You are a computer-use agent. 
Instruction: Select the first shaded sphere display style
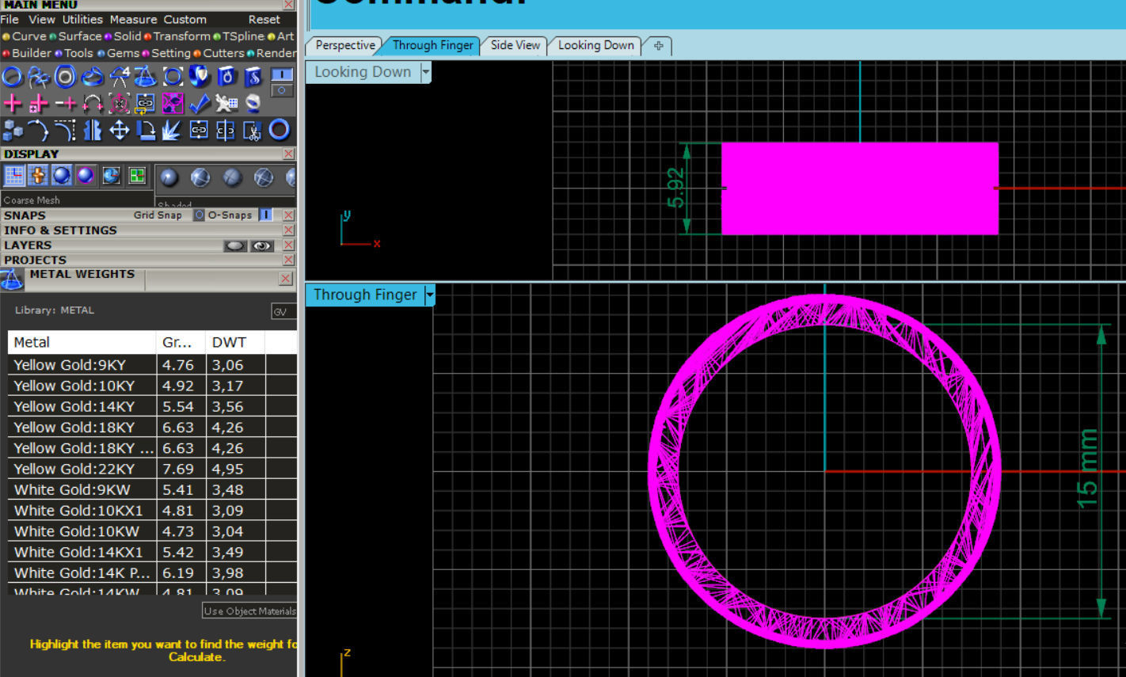pyautogui.click(x=169, y=178)
